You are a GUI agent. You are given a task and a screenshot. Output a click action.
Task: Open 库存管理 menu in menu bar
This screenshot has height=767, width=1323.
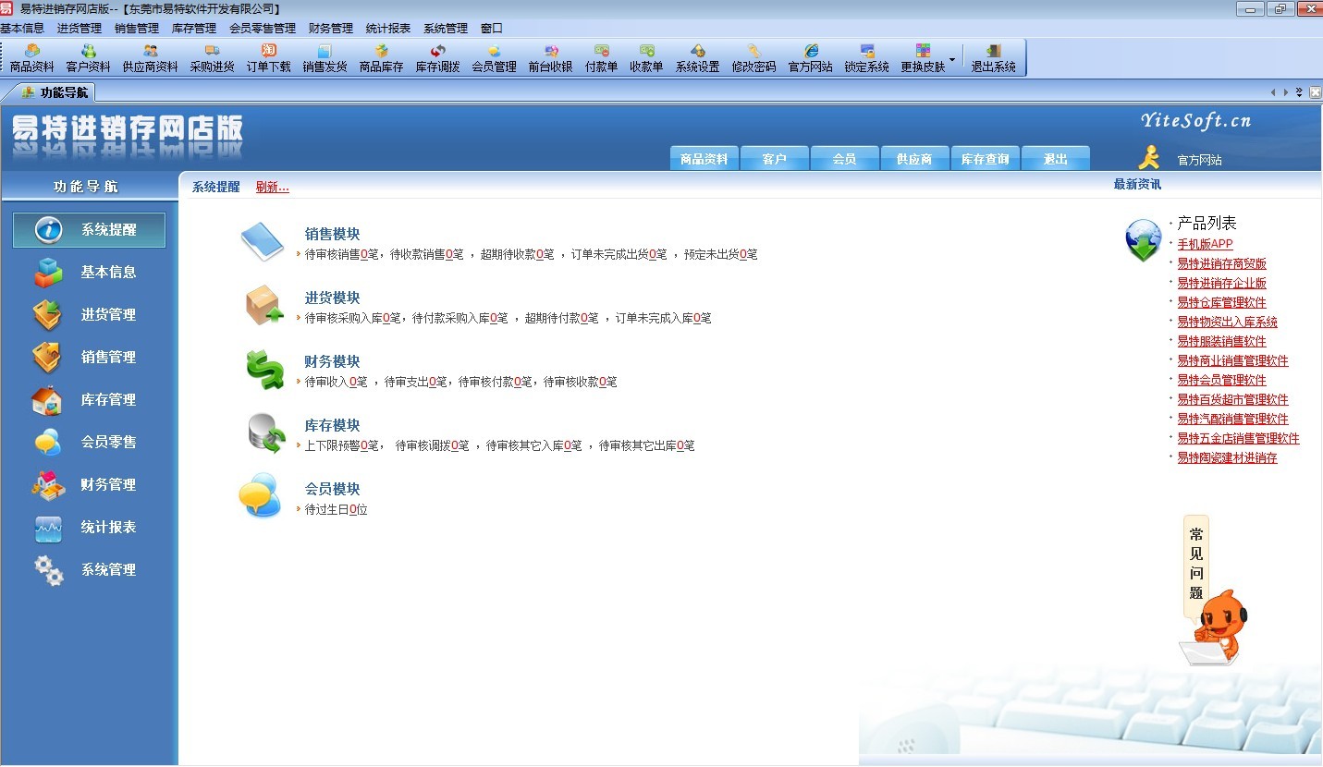[194, 29]
